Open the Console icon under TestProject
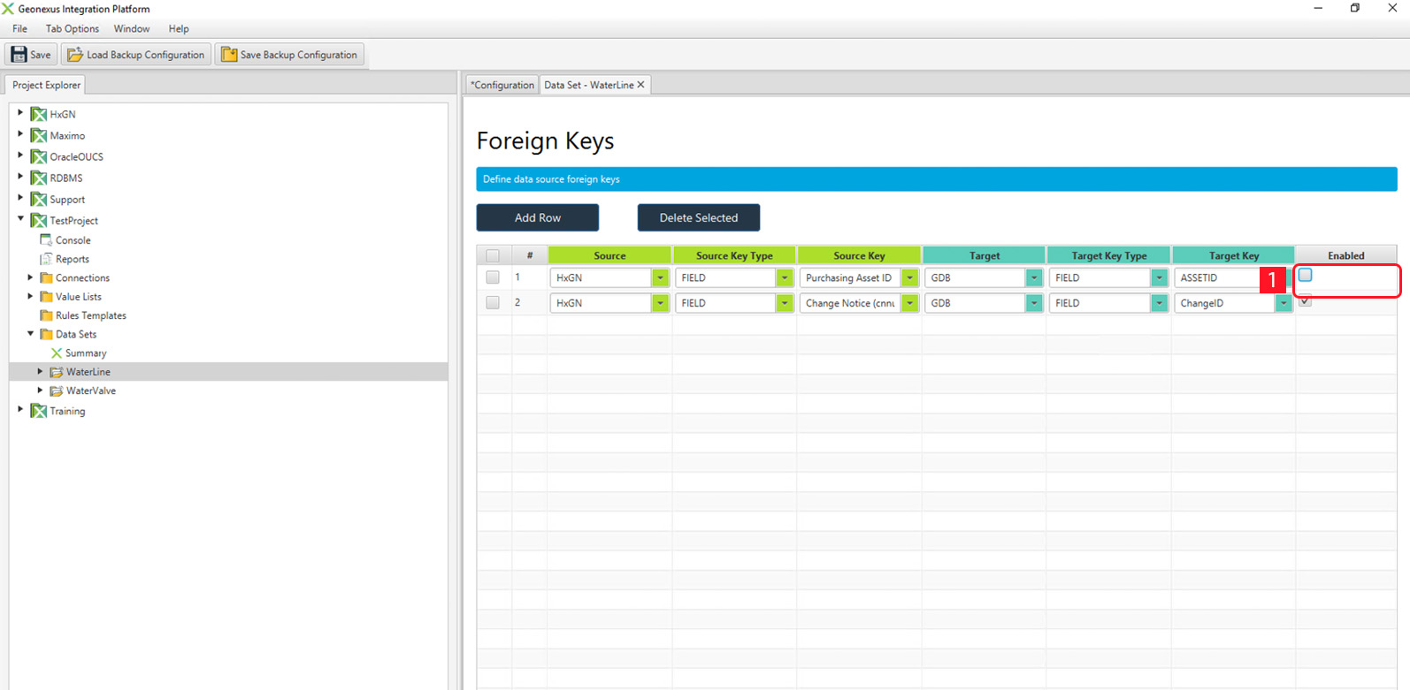The image size is (1410, 690). tap(46, 240)
